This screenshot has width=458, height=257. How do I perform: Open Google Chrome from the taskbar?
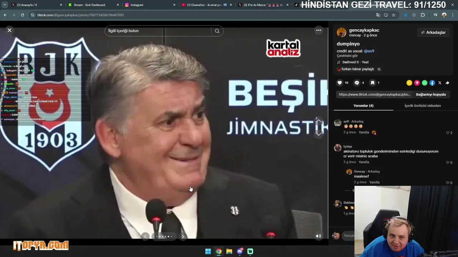219,251
